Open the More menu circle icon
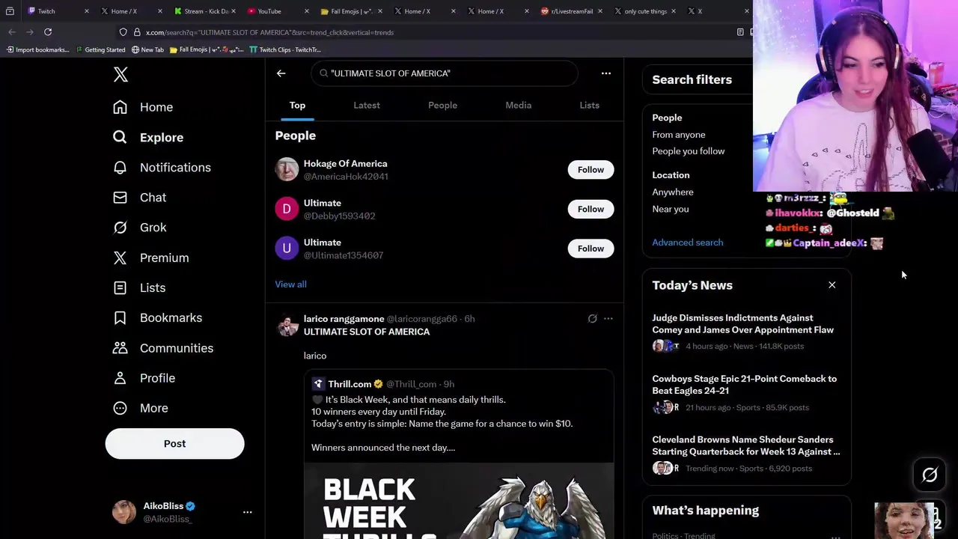The height and width of the screenshot is (539, 958). [120, 408]
